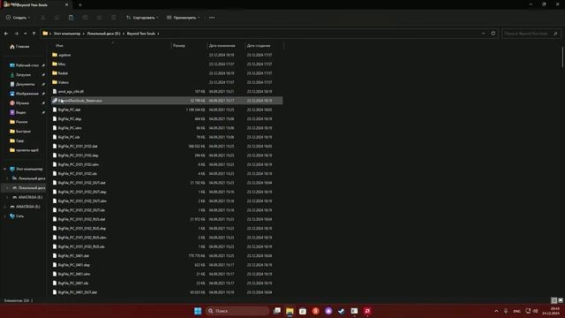Open Изображения in the sidebar
The width and height of the screenshot is (565, 318).
(24, 94)
